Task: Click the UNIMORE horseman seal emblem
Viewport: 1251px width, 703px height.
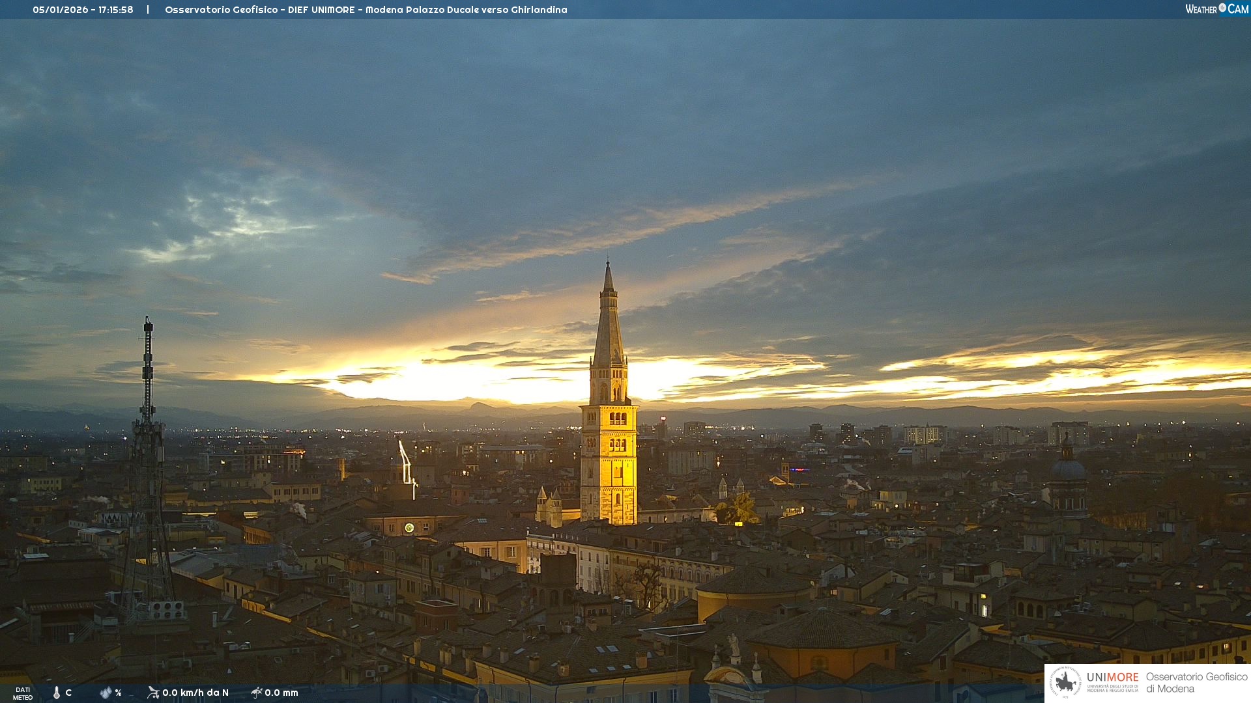Action: (1065, 683)
